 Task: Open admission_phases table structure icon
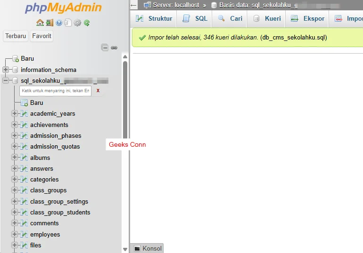24,135
